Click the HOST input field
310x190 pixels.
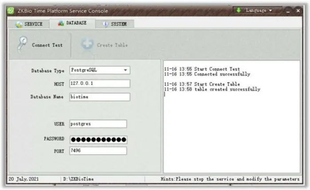[100, 83]
